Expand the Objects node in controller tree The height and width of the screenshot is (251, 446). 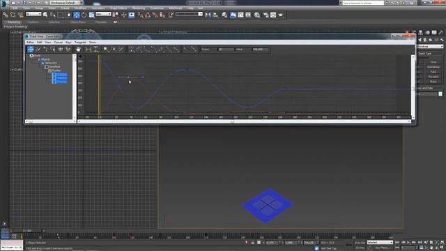point(39,59)
